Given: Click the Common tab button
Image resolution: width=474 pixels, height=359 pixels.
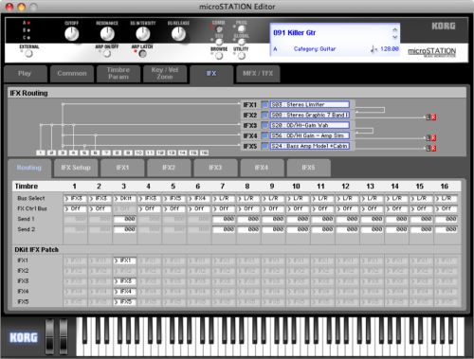Looking at the screenshot, I should click(72, 74).
